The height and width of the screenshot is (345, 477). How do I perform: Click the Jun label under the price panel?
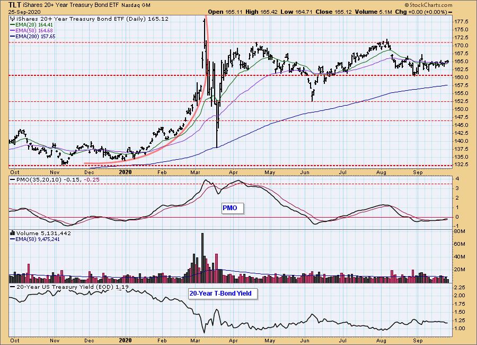305,172
